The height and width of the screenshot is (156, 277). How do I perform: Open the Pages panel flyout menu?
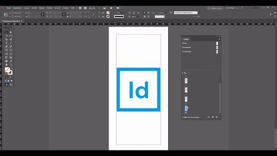pos(219,39)
